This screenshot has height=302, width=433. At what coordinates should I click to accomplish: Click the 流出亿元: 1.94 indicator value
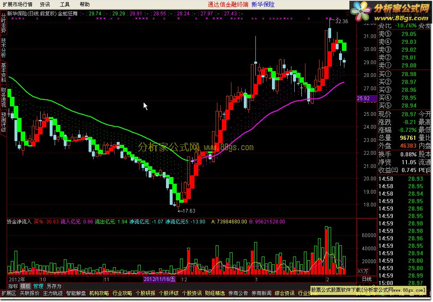pyautogui.click(x=111, y=222)
